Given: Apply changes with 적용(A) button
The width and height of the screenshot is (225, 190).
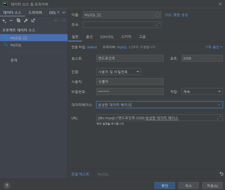Looking at the screenshot, I should 212,186.
